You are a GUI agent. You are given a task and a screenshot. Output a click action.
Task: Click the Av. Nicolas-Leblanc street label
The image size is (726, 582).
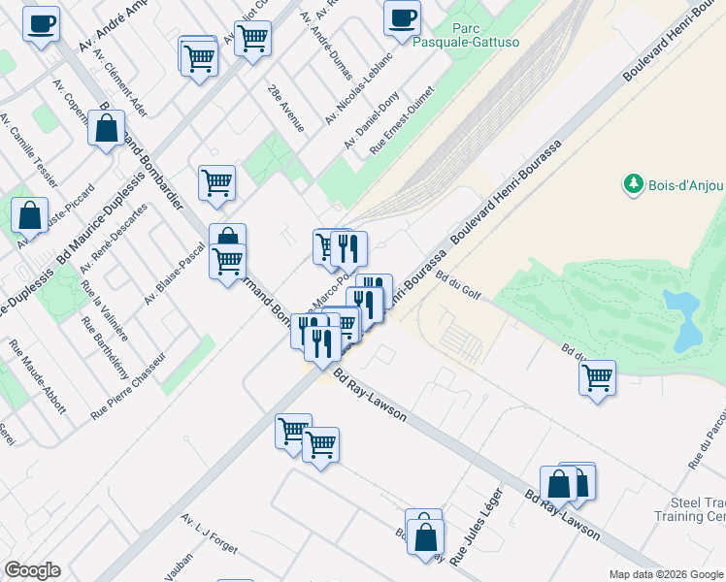[x=359, y=88]
